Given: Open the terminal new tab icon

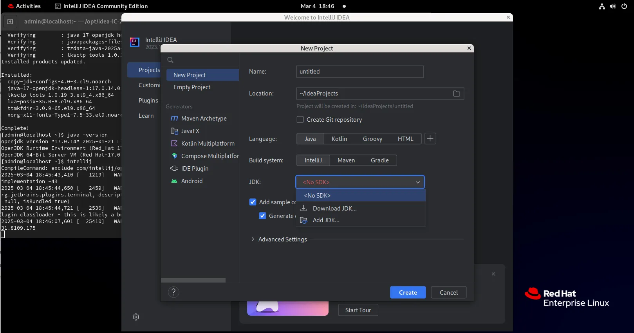Looking at the screenshot, I should (x=11, y=22).
